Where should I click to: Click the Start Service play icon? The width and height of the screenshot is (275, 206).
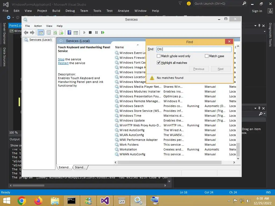(84, 32)
